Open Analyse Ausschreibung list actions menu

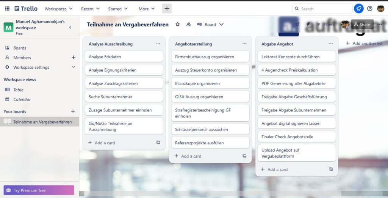(158, 44)
